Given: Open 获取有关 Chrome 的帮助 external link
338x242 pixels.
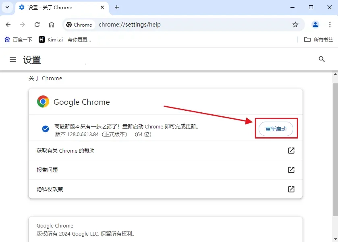Looking at the screenshot, I should coord(291,151).
